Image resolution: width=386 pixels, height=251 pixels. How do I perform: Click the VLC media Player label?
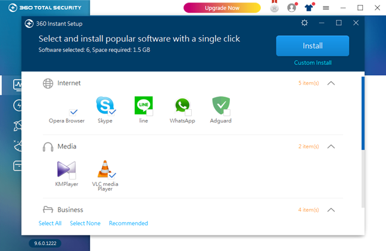(x=105, y=187)
